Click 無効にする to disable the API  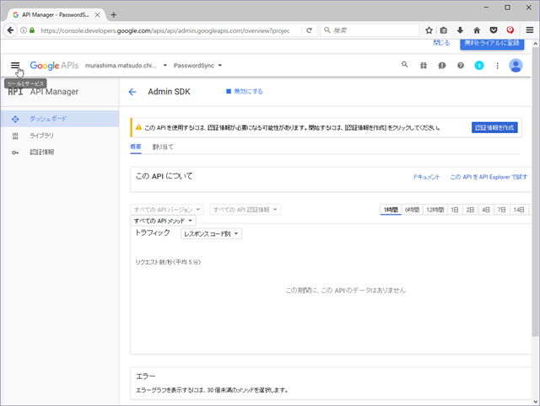click(x=245, y=92)
